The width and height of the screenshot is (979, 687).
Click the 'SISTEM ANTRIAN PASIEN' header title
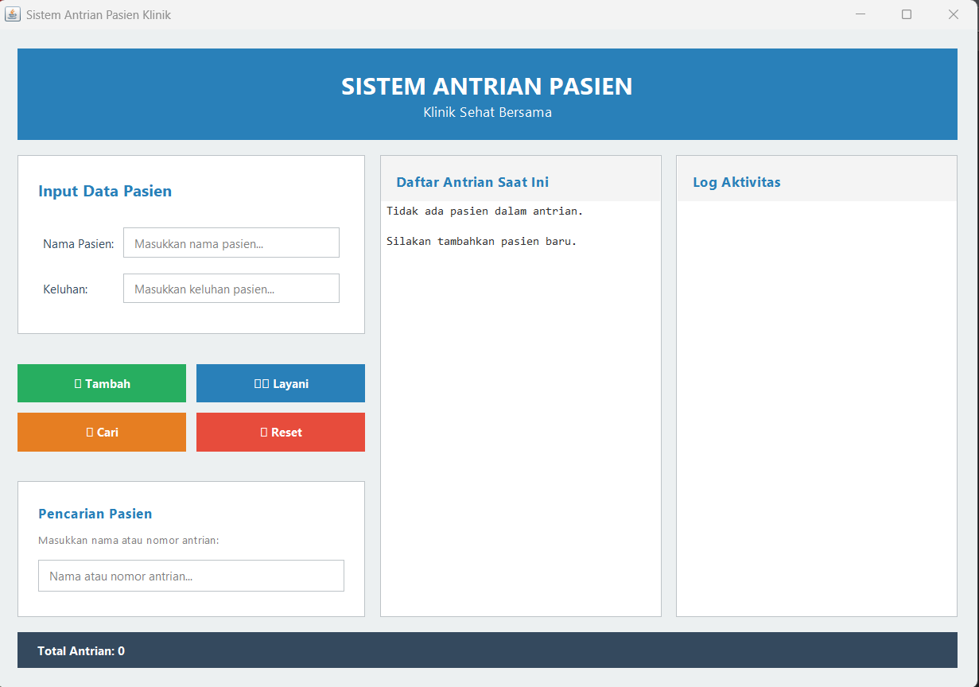click(487, 86)
